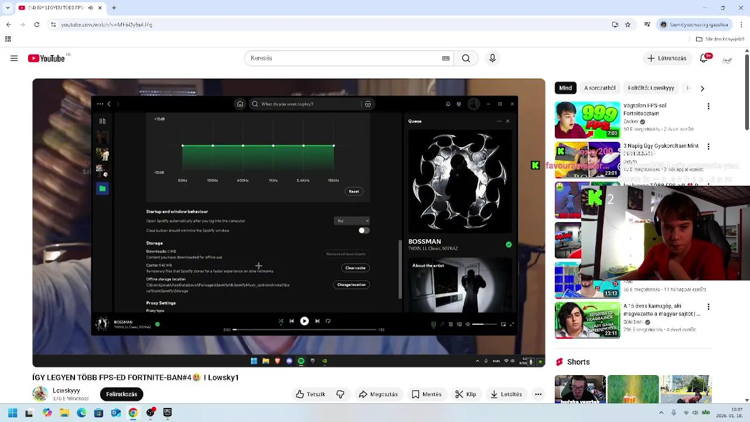750x422 pixels.
Task: Click Change location in the Spotify video
Action: 351,285
